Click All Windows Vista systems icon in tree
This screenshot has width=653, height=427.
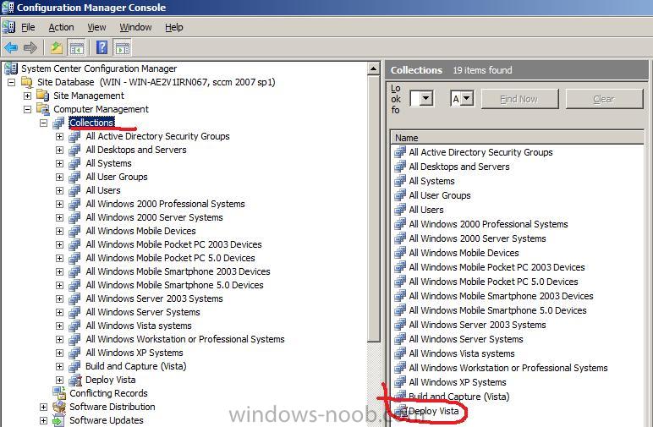[75, 326]
